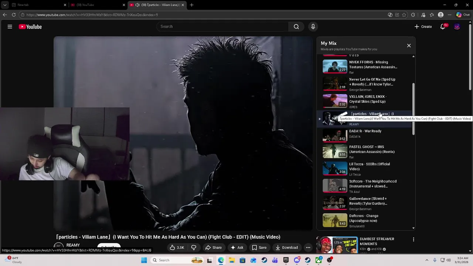
Task: Open YouTube notifications bell
Action: tap(443, 27)
